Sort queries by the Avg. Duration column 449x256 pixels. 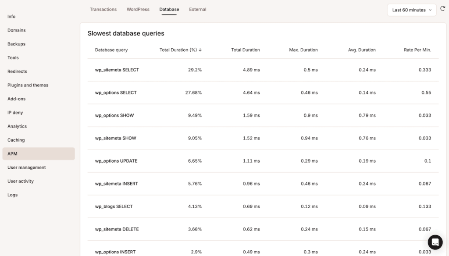point(361,50)
